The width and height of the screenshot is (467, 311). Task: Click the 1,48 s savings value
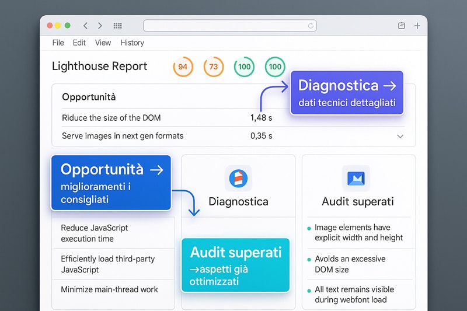[261, 118]
